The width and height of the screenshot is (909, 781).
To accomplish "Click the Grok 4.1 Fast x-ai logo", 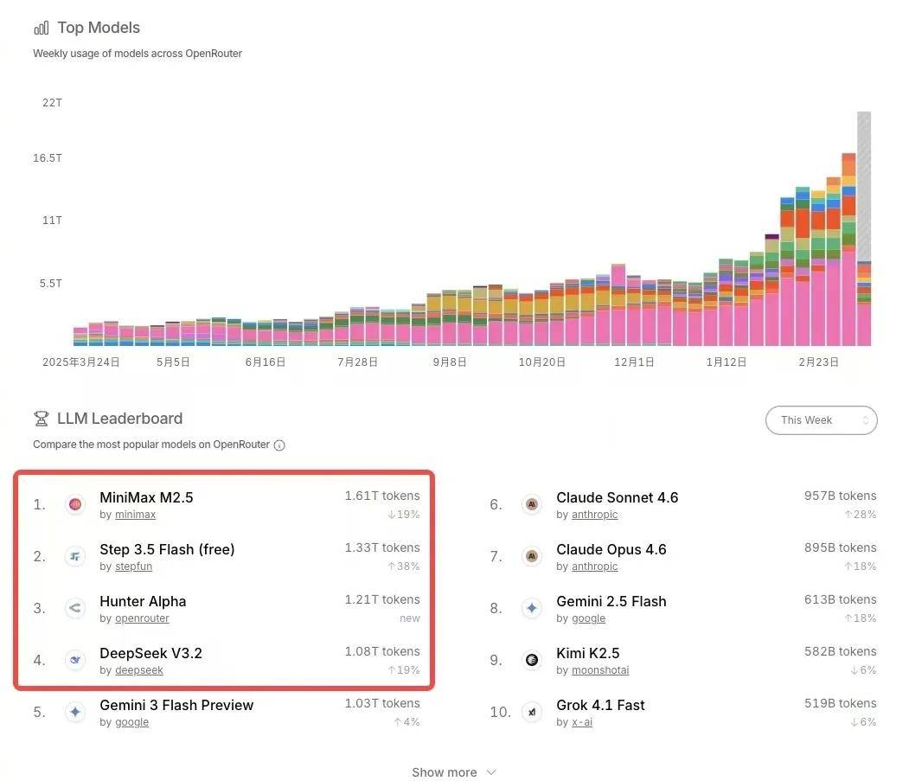I will click(532, 712).
